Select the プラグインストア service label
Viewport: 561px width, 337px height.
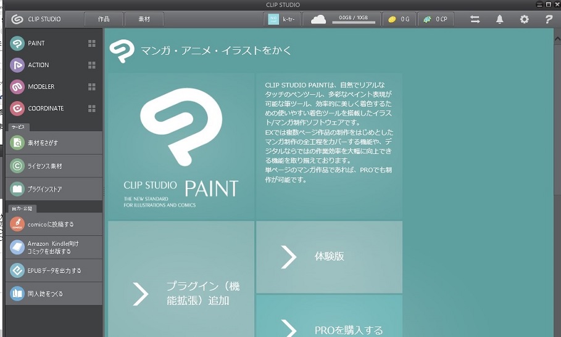[44, 189]
